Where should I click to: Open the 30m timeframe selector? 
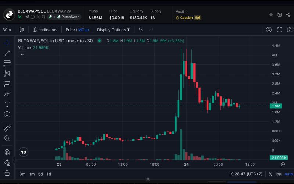(x=7, y=30)
